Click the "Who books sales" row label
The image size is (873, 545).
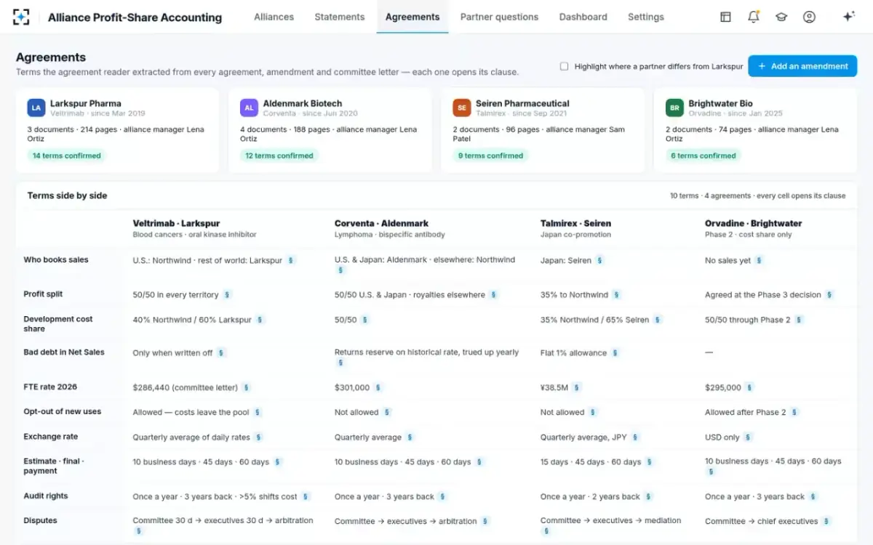(56, 259)
